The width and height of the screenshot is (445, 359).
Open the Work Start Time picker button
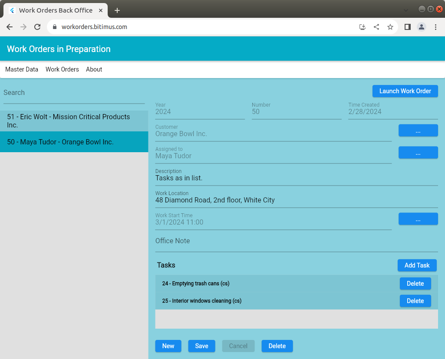coord(418,219)
